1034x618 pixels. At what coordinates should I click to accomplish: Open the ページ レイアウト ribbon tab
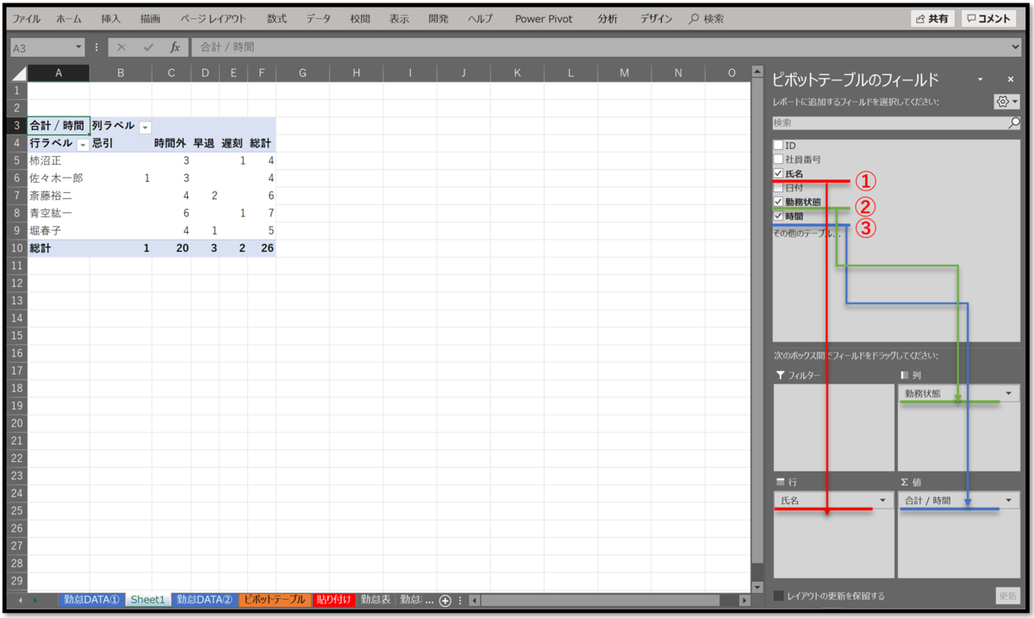pyautogui.click(x=213, y=18)
